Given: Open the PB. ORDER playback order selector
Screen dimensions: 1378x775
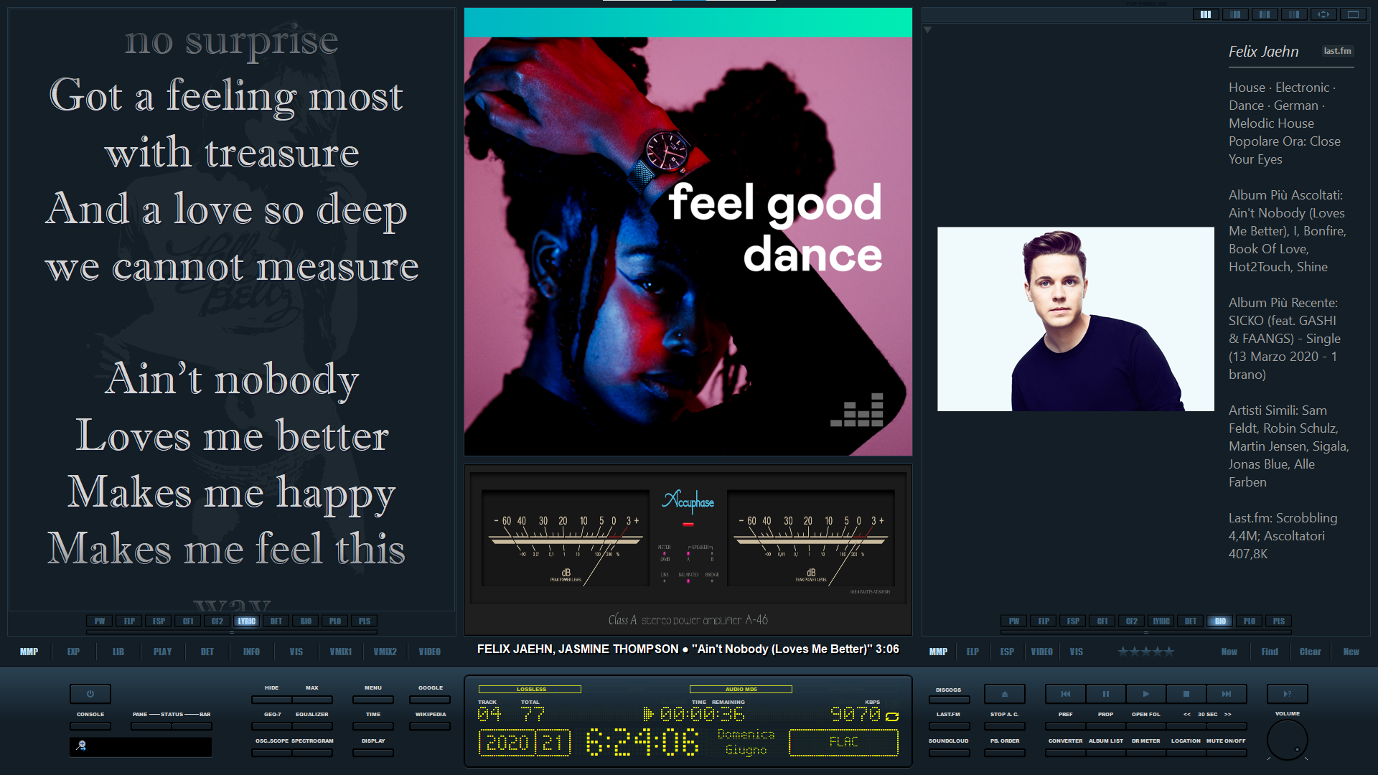Looking at the screenshot, I should (x=1004, y=753).
